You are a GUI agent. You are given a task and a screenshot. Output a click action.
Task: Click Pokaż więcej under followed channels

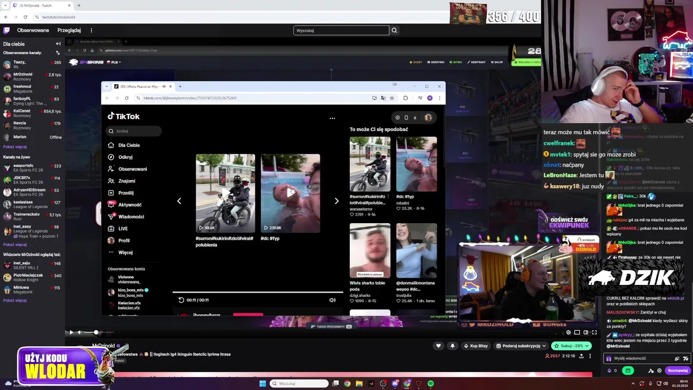tap(15, 147)
